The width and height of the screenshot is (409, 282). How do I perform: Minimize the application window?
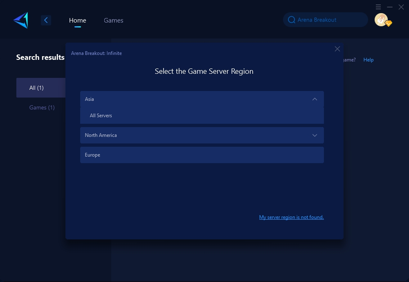coord(390,7)
